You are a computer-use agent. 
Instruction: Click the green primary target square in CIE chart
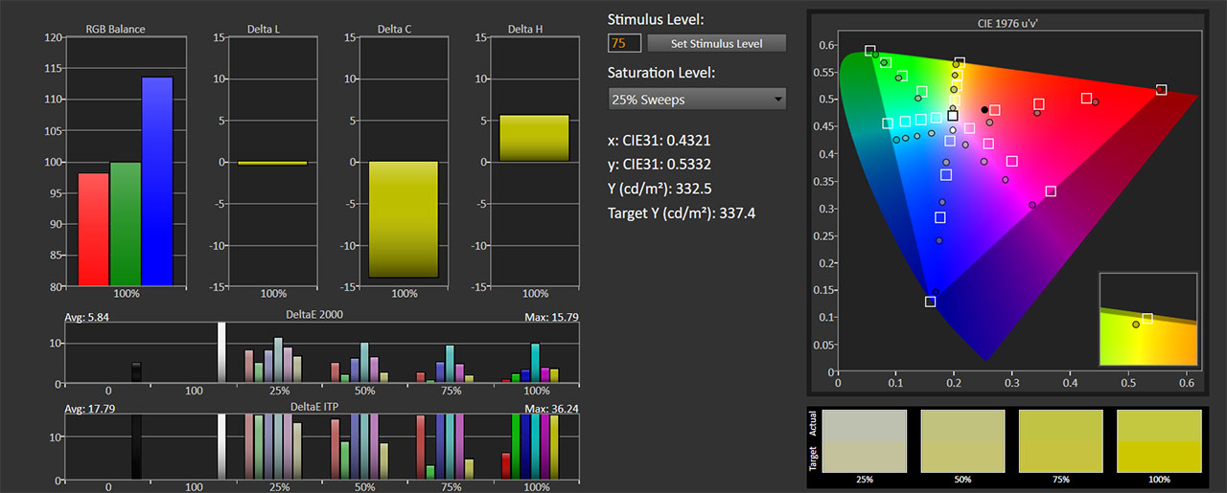tap(869, 51)
